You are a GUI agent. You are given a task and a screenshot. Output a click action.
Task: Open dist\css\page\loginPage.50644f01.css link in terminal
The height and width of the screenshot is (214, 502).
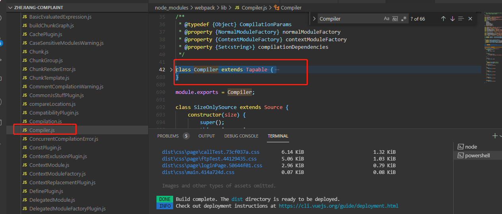pyautogui.click(x=212, y=166)
